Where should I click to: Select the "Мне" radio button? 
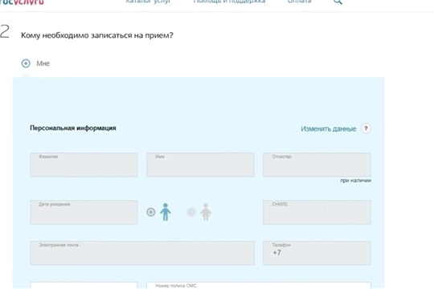26,63
